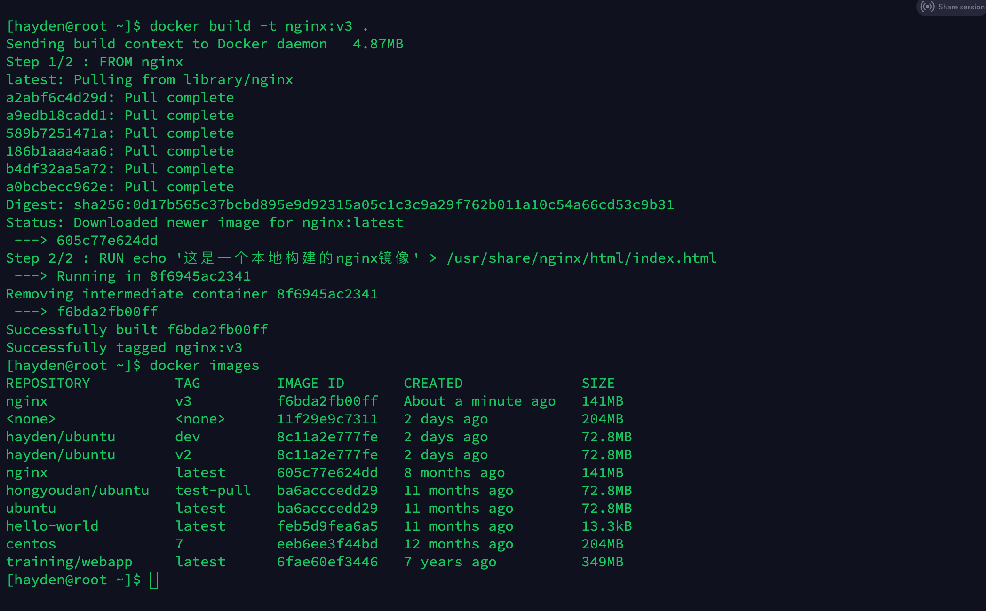The width and height of the screenshot is (986, 611).
Task: Click image ID 11f29e9c7311
Action: pyautogui.click(x=327, y=419)
